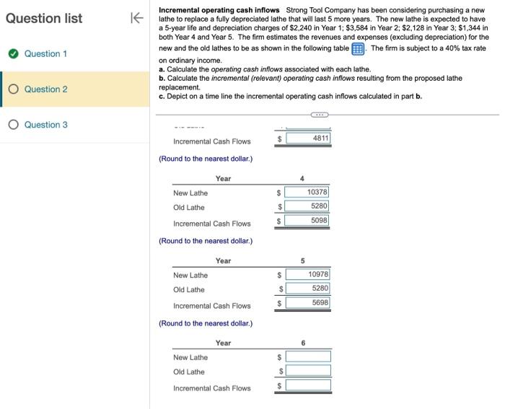This screenshot has width=505, height=409.
Task: Click Old Lathe label in Year 4 table
Action: 189,208
